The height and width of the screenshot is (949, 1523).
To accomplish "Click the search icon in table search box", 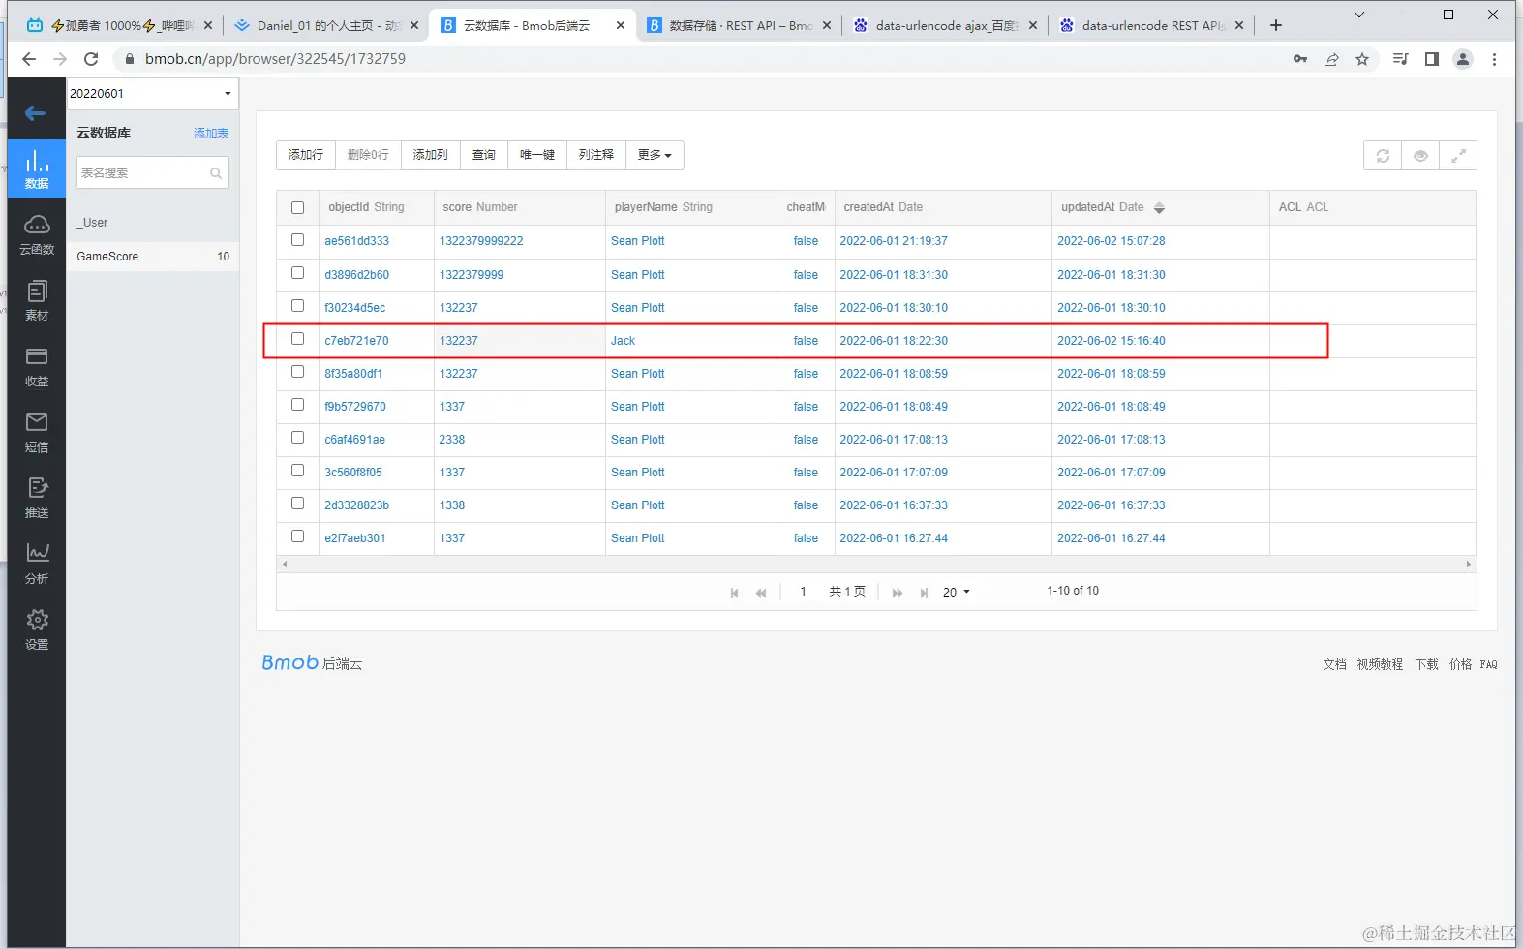I will pyautogui.click(x=216, y=173).
